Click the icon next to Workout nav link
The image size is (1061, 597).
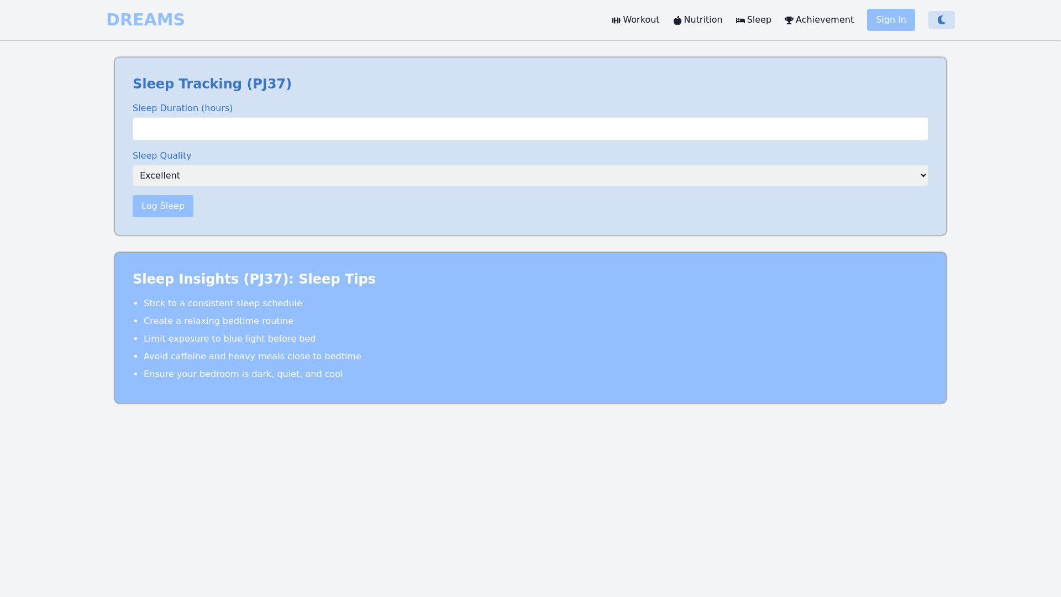(x=616, y=20)
